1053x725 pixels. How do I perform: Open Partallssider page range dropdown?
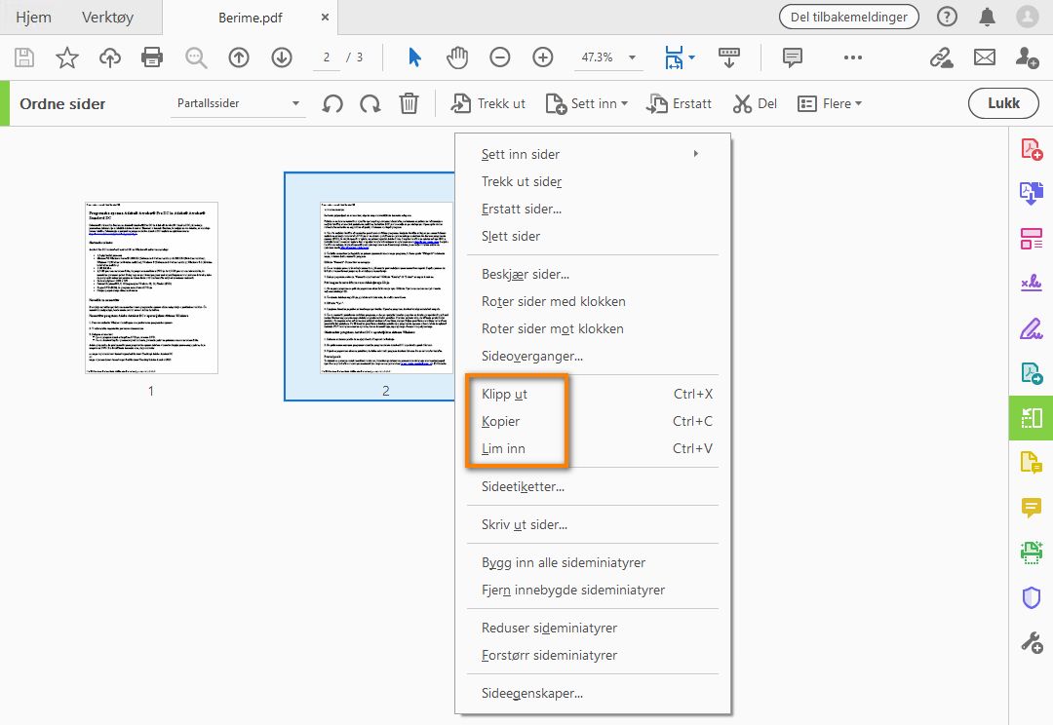pos(238,103)
